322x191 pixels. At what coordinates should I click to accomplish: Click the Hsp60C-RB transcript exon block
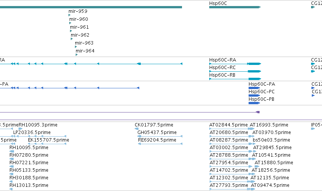(x=255, y=79)
